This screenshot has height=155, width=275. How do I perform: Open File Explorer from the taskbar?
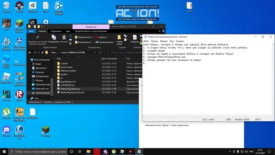pyautogui.click(x=89, y=152)
